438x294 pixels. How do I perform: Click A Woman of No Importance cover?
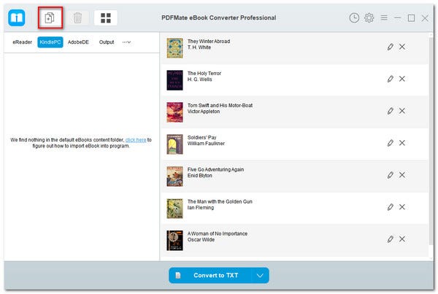[x=175, y=241]
